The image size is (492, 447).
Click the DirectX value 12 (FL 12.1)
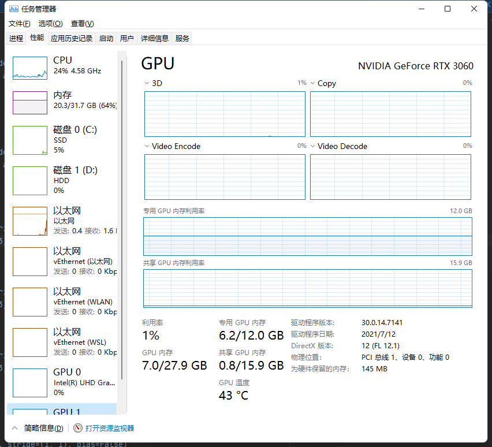[381, 346]
